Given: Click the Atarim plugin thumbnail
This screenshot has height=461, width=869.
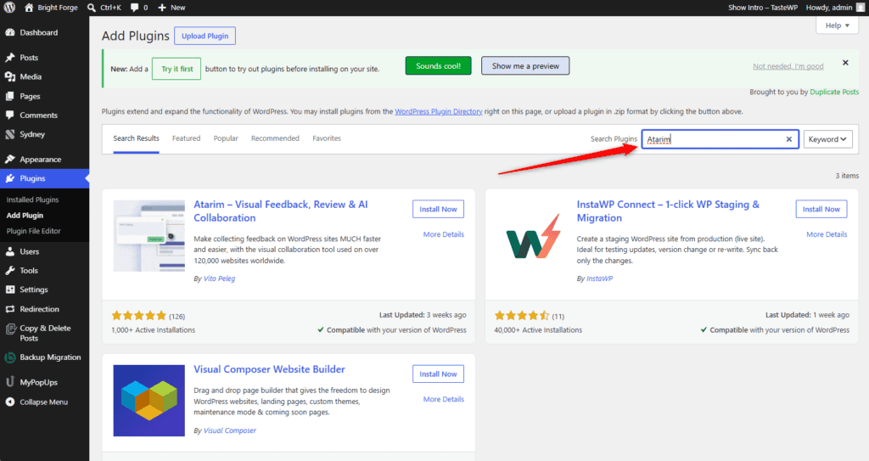Looking at the screenshot, I should tap(149, 236).
